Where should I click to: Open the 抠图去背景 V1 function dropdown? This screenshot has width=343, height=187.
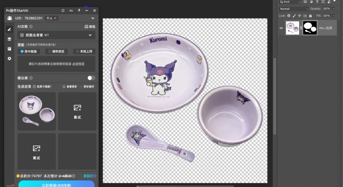click(56, 35)
